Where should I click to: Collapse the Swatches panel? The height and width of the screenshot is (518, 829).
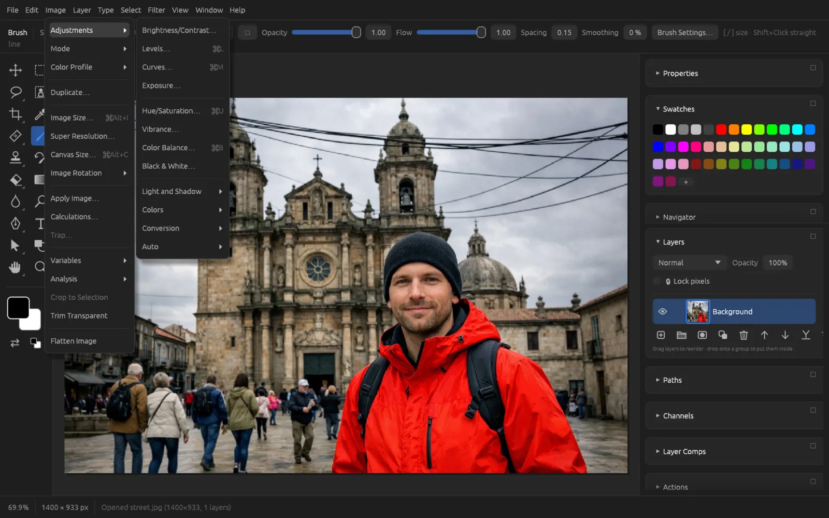click(658, 109)
